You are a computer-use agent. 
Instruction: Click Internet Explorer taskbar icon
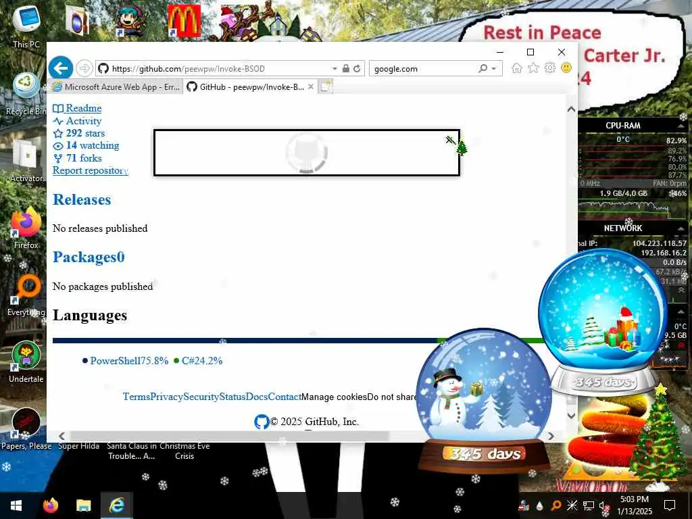116,505
